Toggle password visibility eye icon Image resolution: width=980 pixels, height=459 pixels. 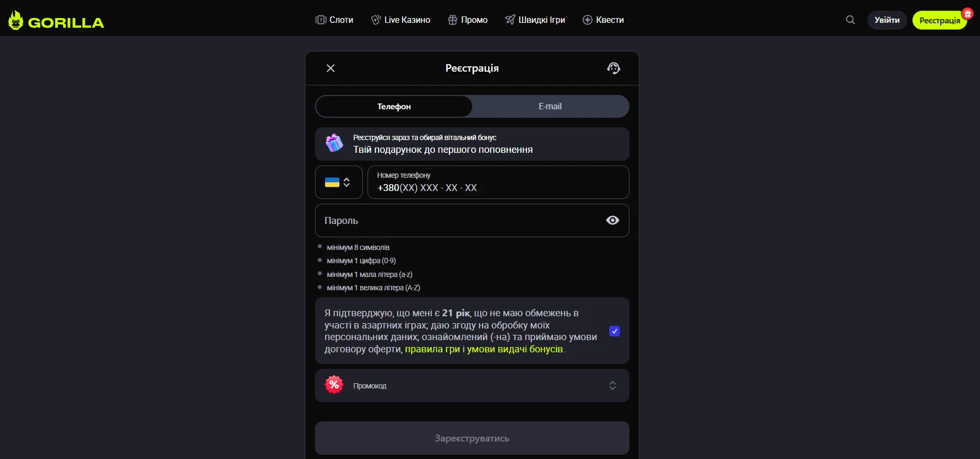click(612, 220)
